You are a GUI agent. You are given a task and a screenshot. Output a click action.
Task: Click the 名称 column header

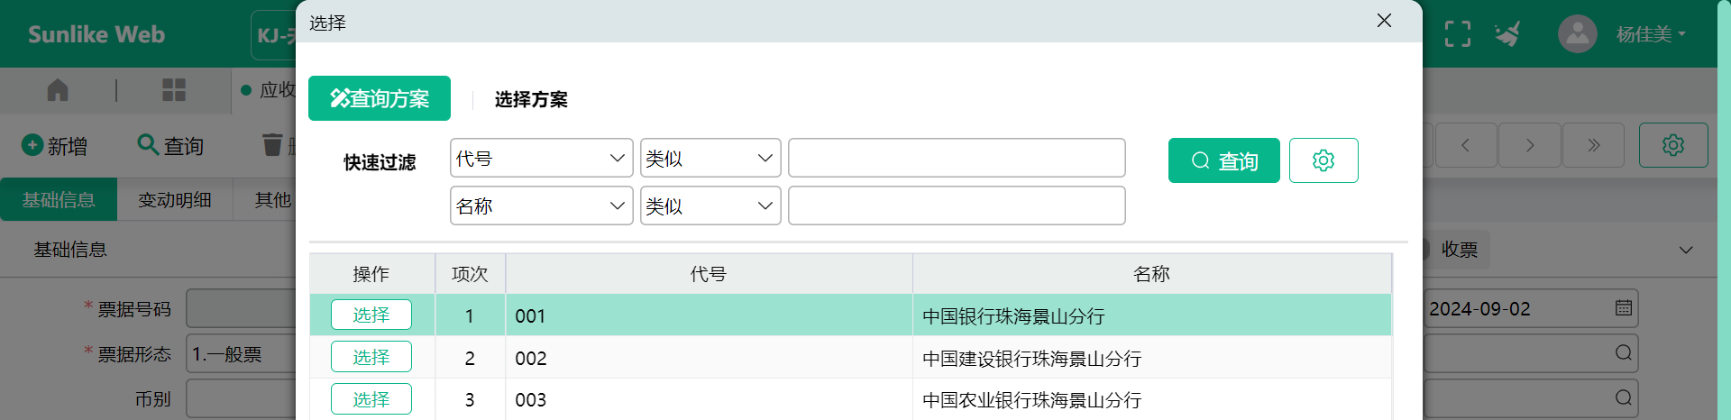(x=1152, y=274)
